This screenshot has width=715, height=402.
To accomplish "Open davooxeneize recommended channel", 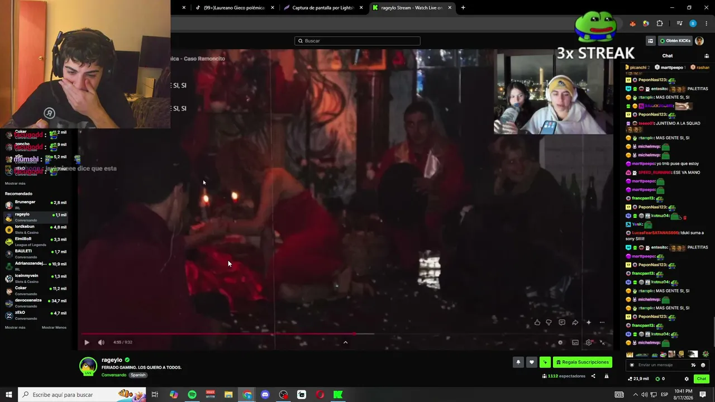I will point(36,303).
